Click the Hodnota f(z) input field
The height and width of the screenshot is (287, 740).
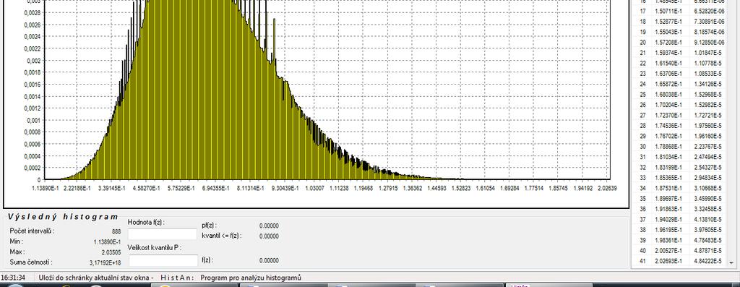[163, 234]
